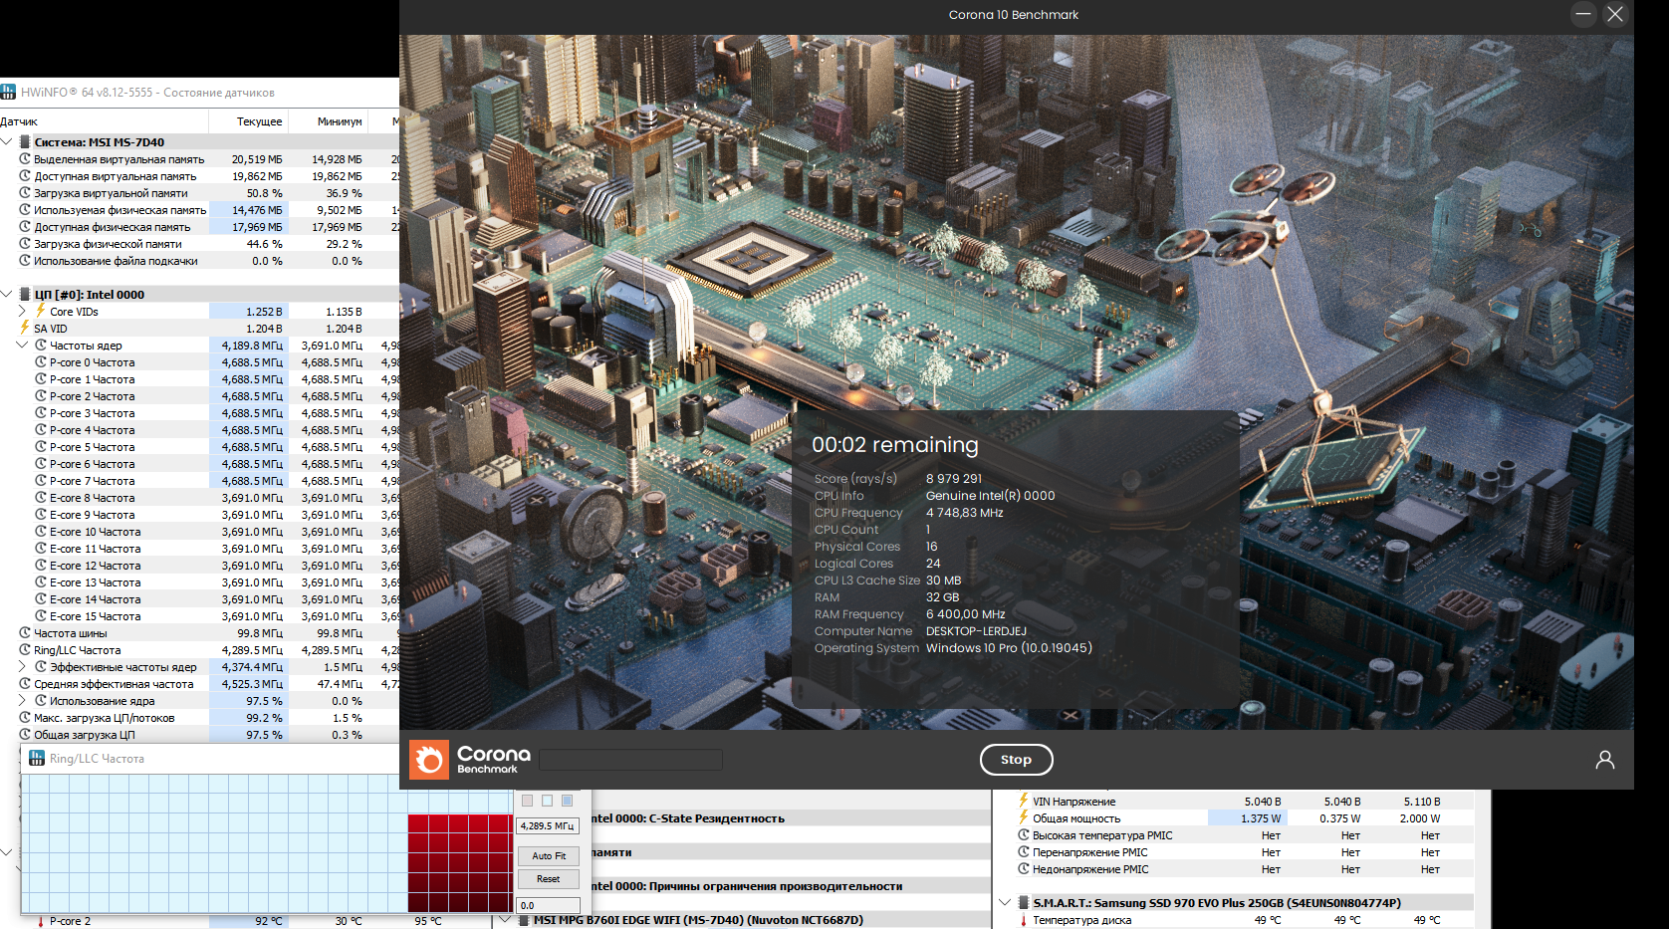
Task: Collapse the Система: MSI MS-7D40 group
Action: [7, 141]
